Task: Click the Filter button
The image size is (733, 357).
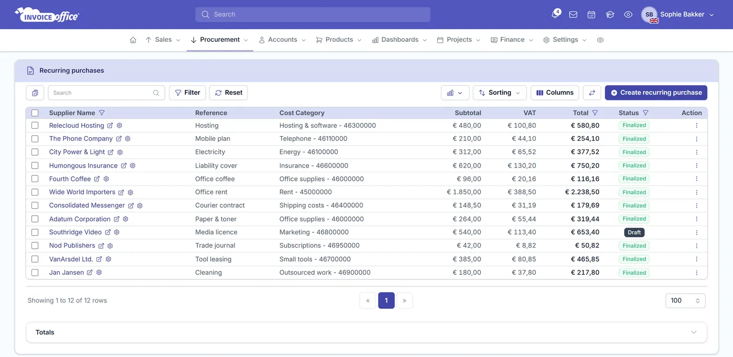Action: [187, 93]
